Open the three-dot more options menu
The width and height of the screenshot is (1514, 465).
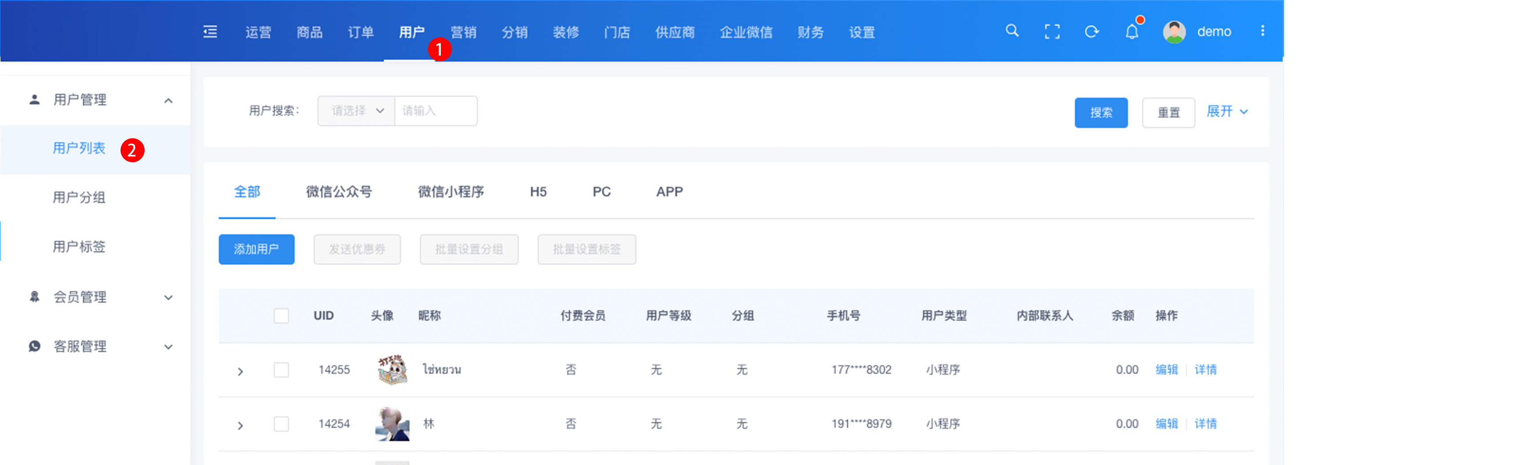(1262, 31)
